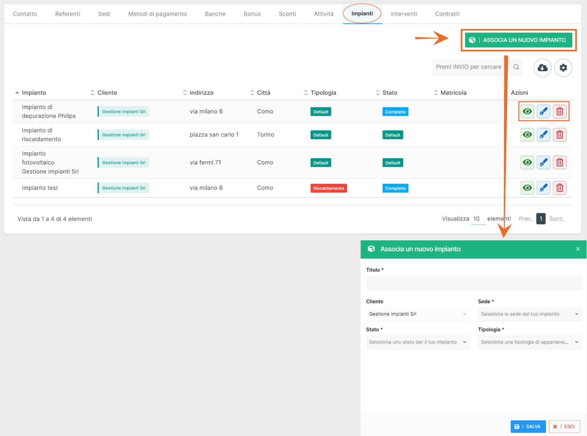Open the Tipologia dropdown in form
This screenshot has width=587, height=436.
coord(529,342)
